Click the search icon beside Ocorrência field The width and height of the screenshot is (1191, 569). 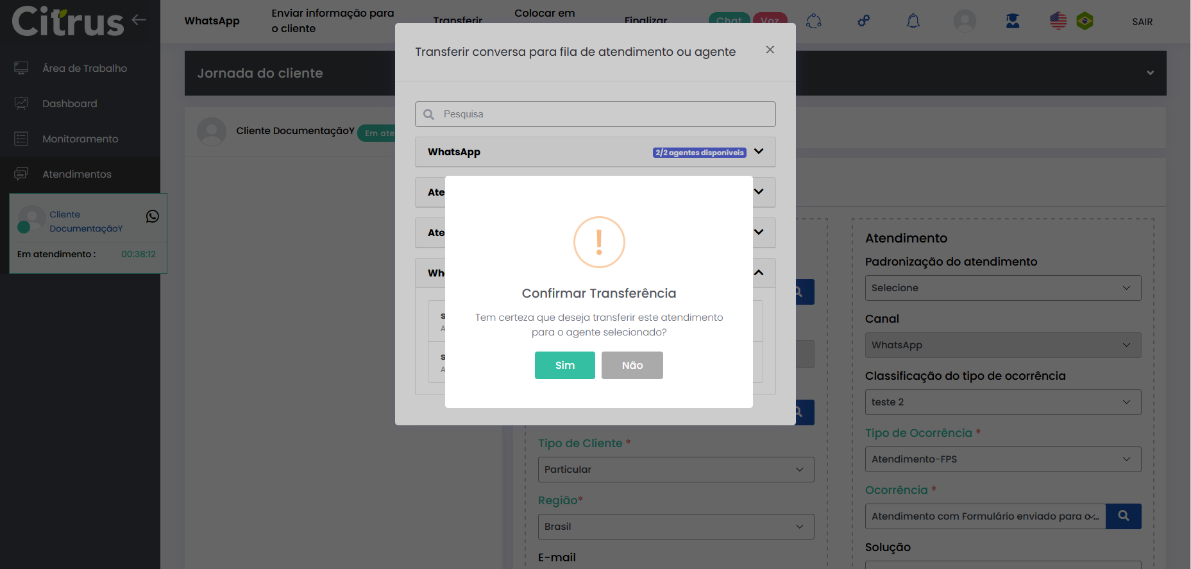(1123, 516)
